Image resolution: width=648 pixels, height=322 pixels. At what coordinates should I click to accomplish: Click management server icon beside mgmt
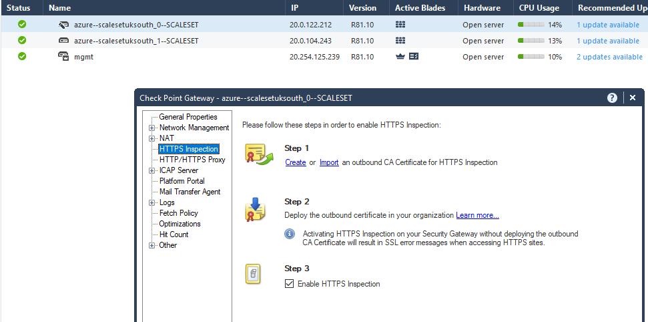63,56
